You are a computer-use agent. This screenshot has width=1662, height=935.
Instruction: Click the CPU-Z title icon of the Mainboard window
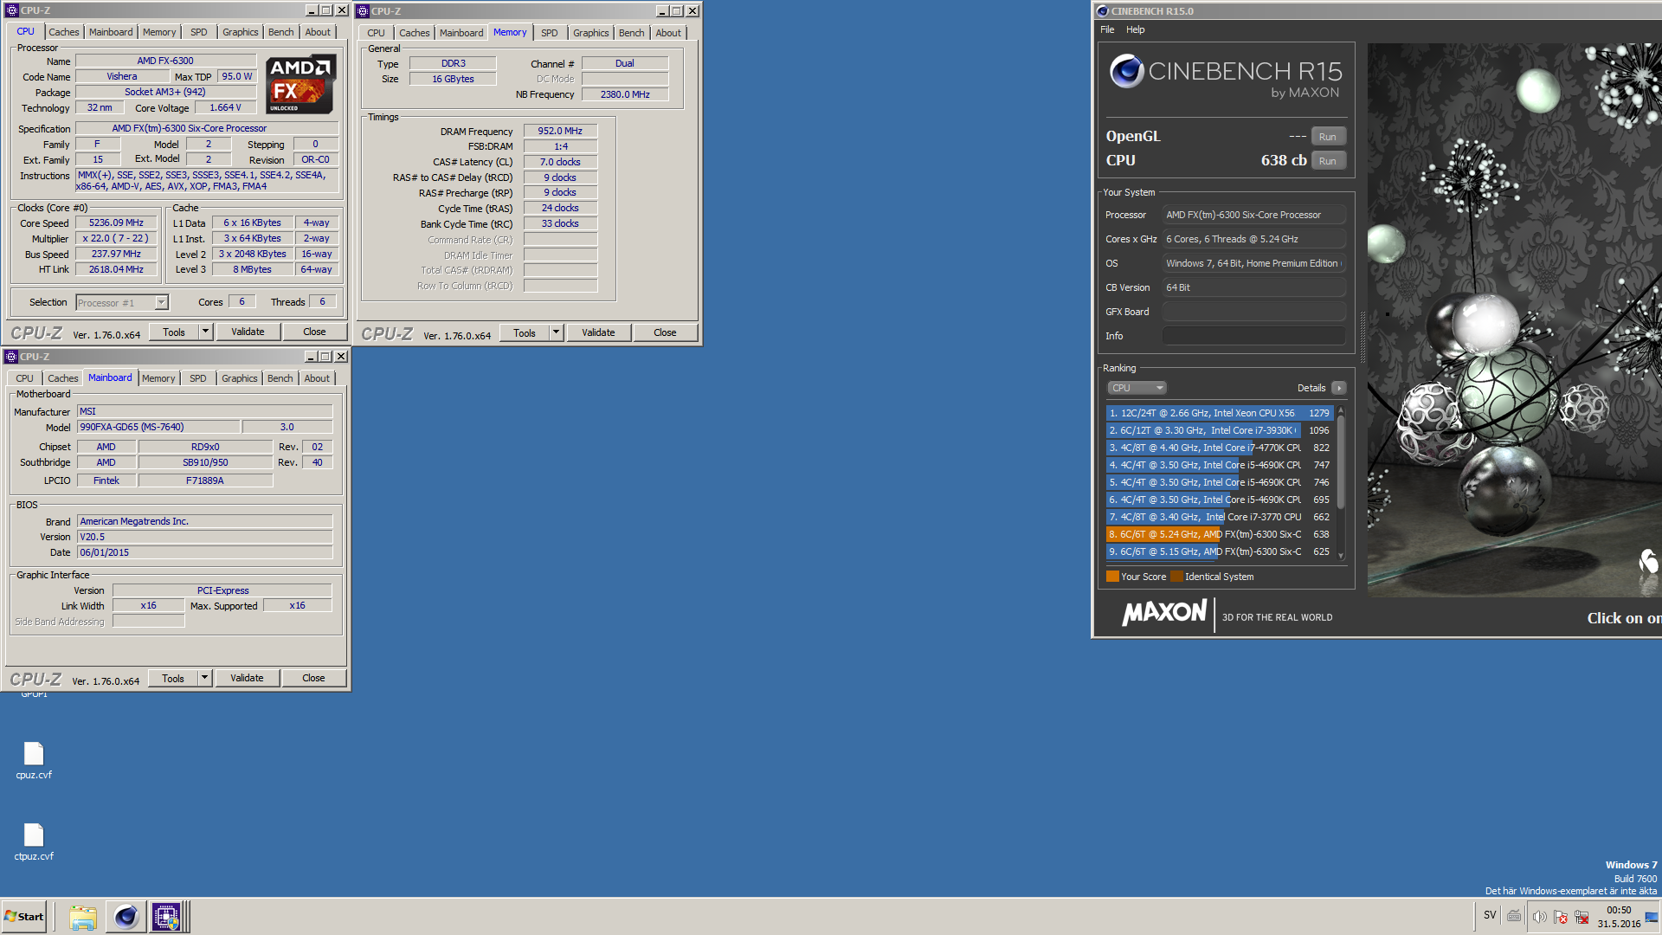(x=11, y=357)
